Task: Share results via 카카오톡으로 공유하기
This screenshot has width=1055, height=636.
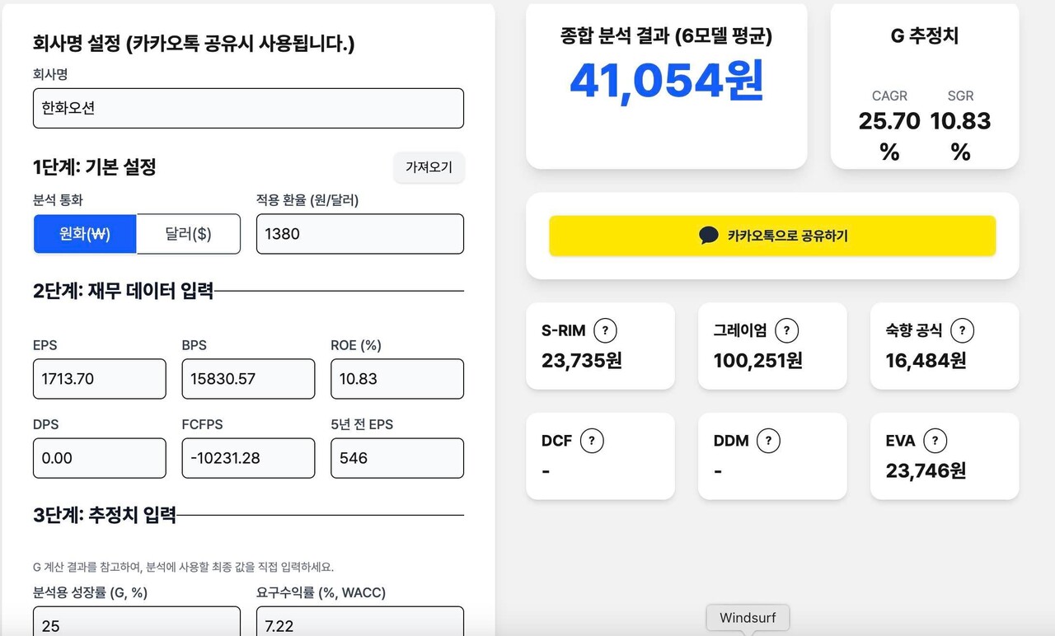Action: pos(772,235)
